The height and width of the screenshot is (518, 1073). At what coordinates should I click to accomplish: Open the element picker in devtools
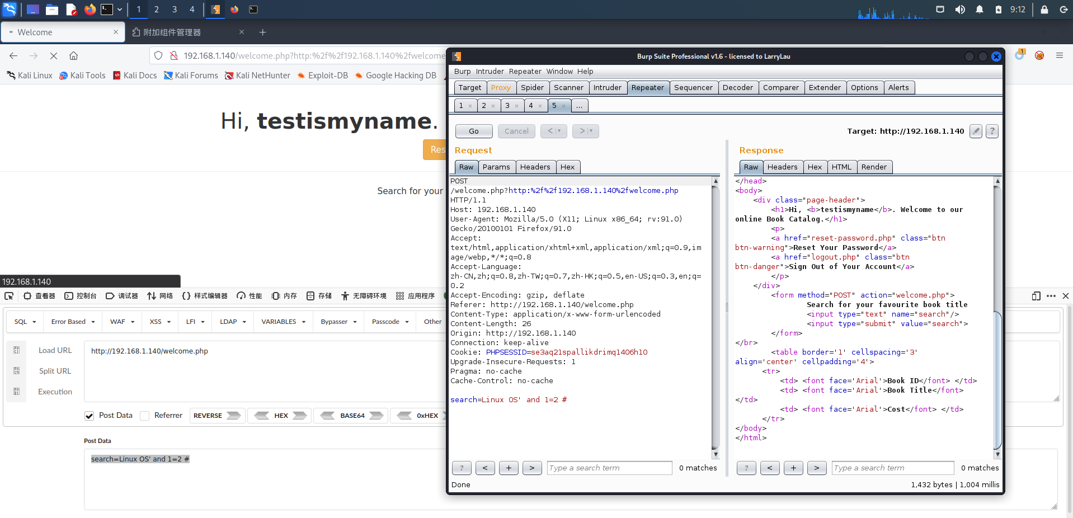tap(9, 296)
